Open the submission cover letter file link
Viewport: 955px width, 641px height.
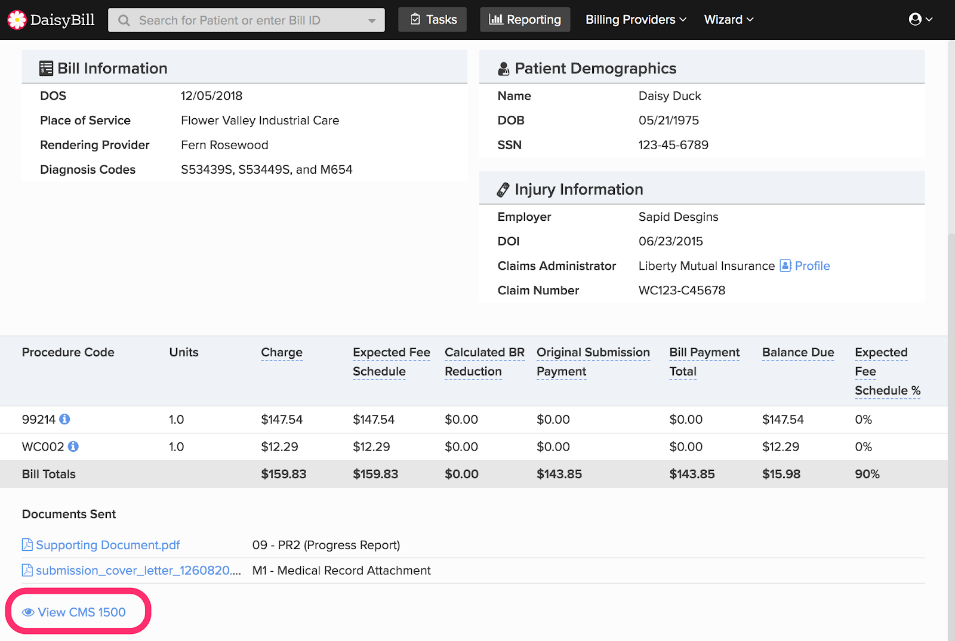tap(138, 571)
